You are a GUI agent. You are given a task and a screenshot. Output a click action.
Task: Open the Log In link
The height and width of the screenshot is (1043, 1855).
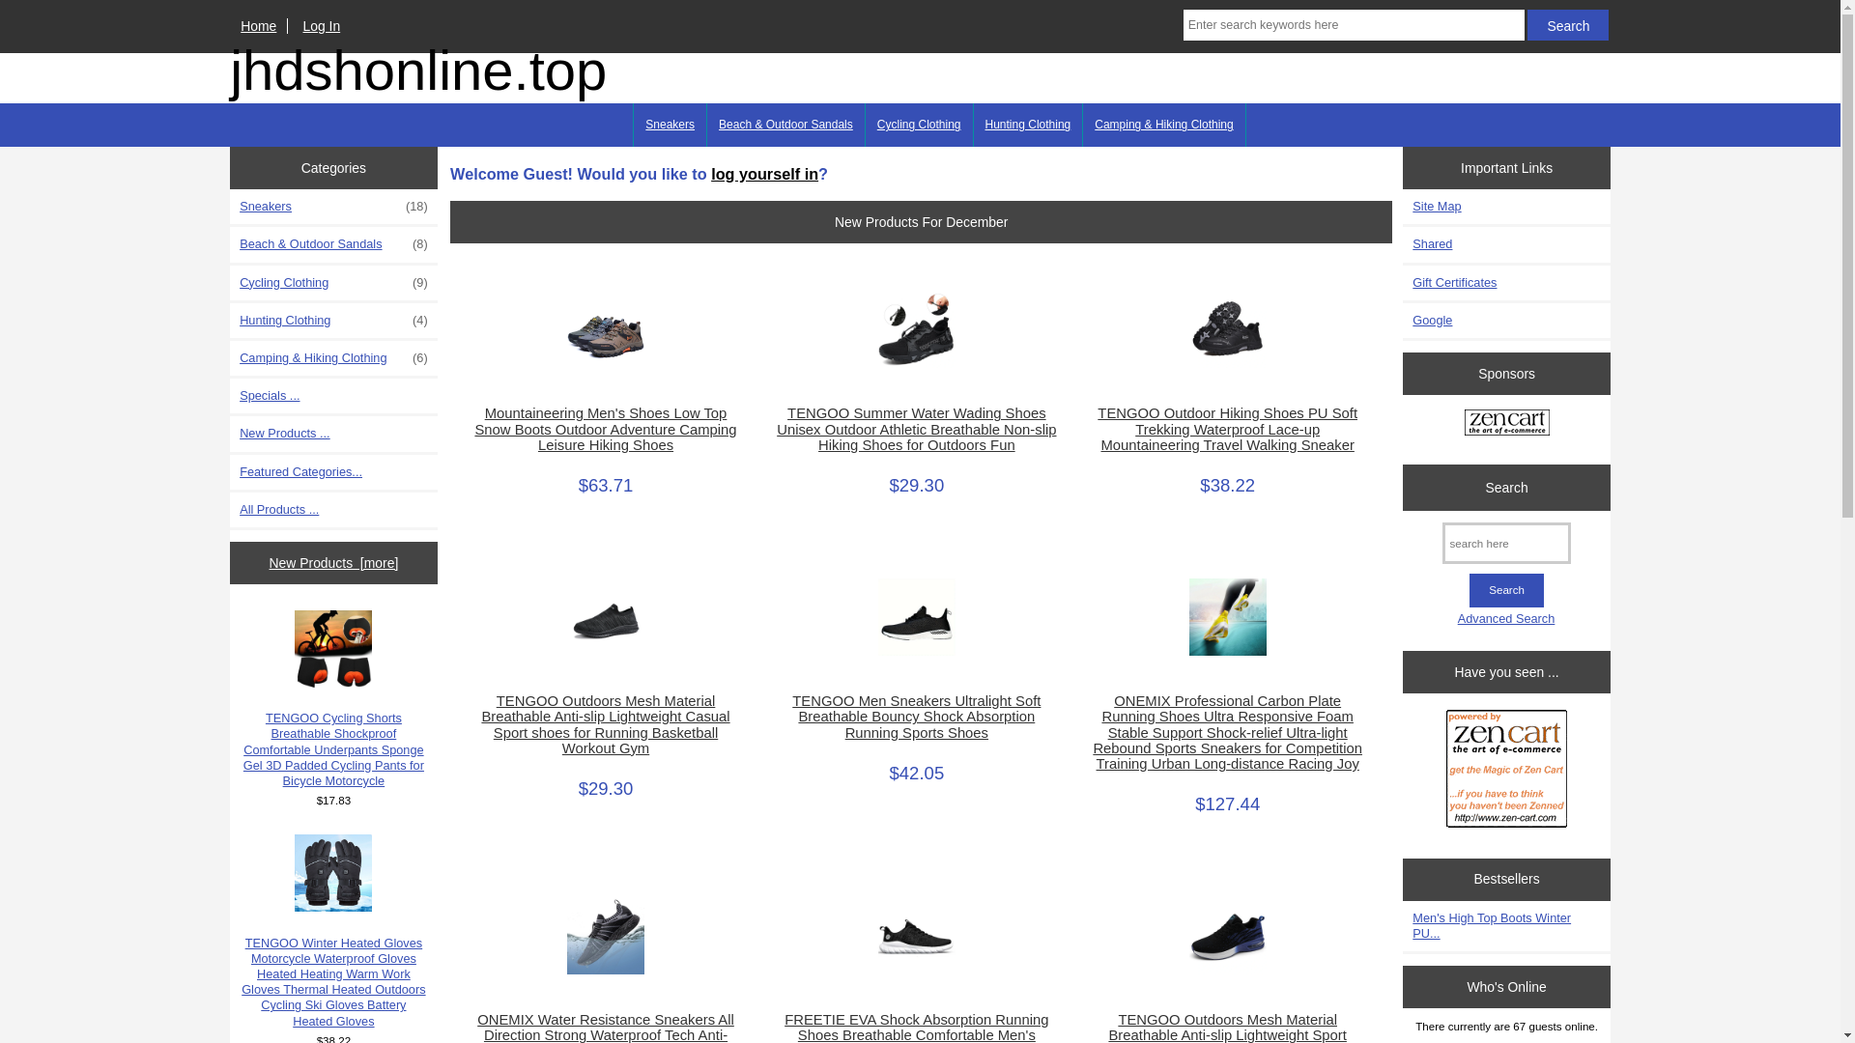tap(321, 26)
